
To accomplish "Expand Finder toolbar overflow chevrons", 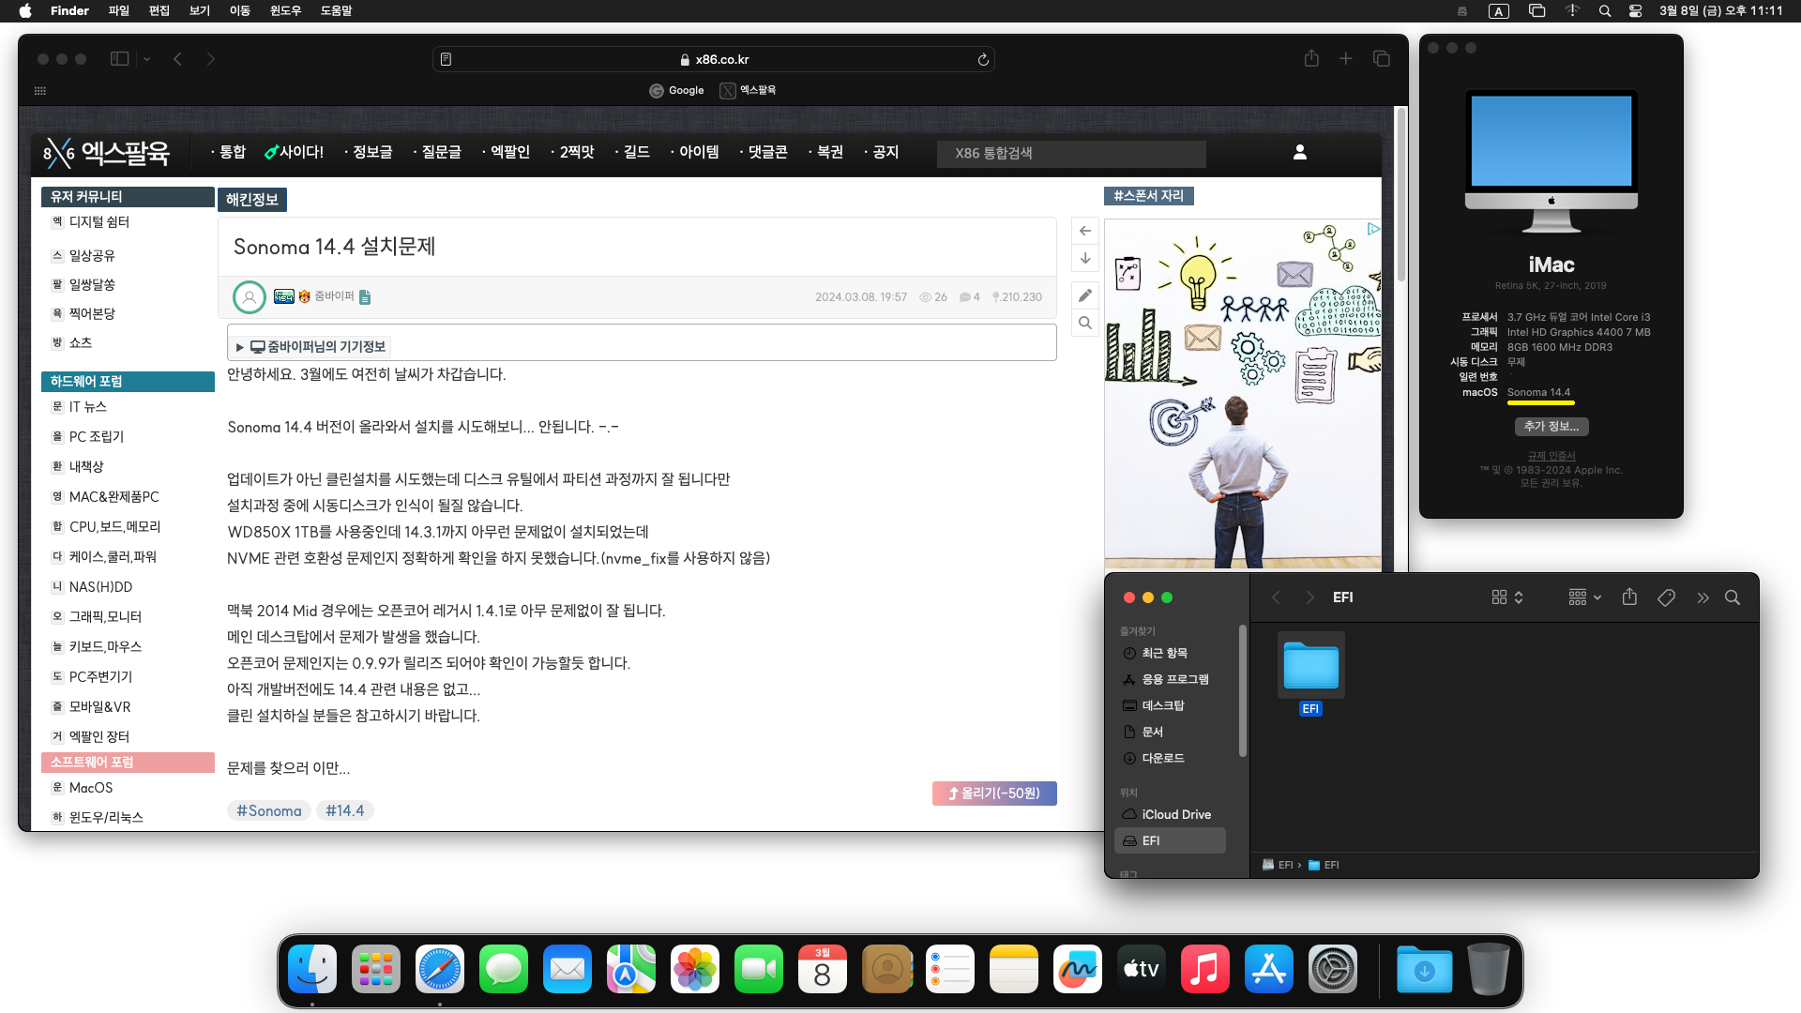I will coord(1703,597).
